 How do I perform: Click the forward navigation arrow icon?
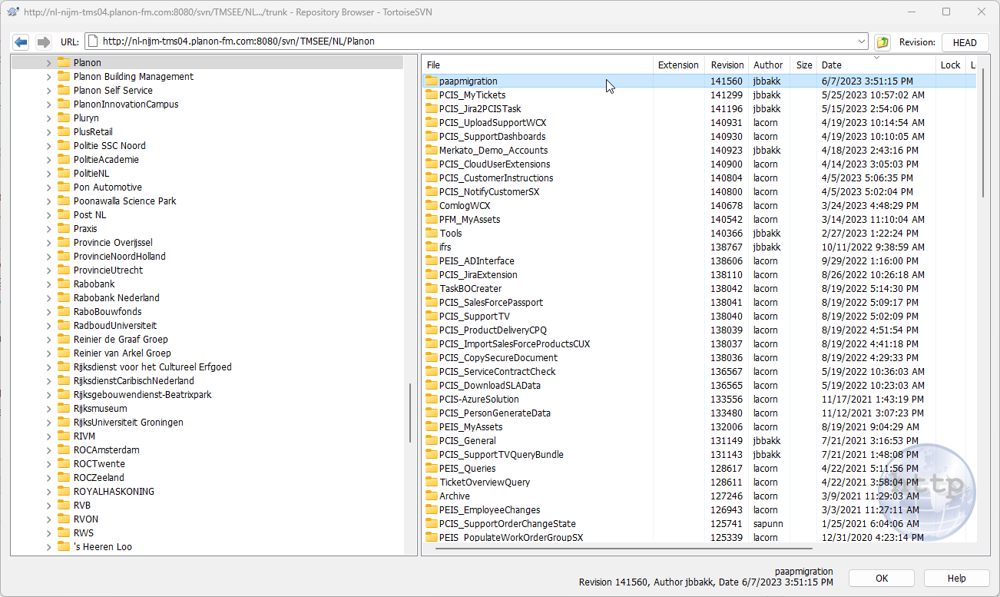44,41
